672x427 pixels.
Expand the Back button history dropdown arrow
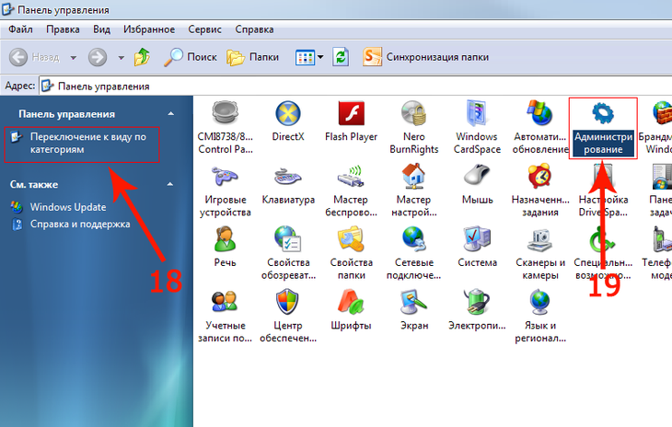pos(74,57)
